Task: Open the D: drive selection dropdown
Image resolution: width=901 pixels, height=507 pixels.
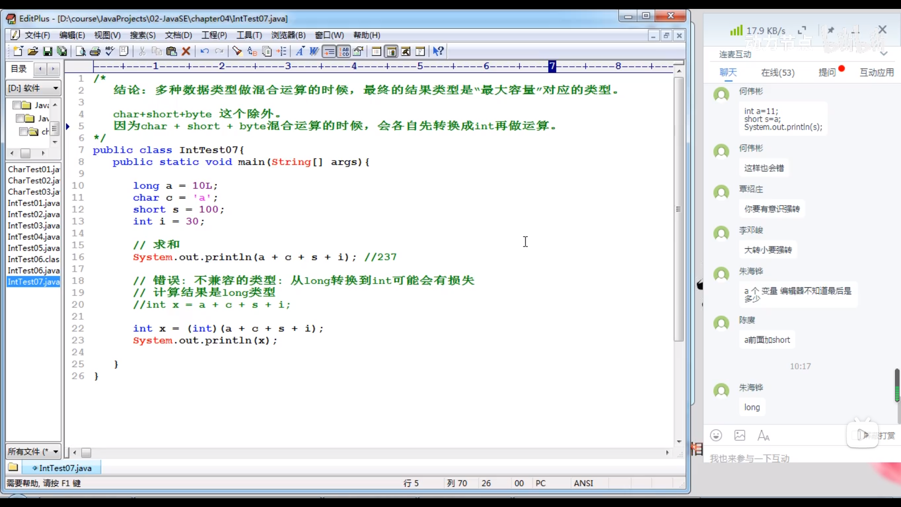Action: pyautogui.click(x=55, y=88)
